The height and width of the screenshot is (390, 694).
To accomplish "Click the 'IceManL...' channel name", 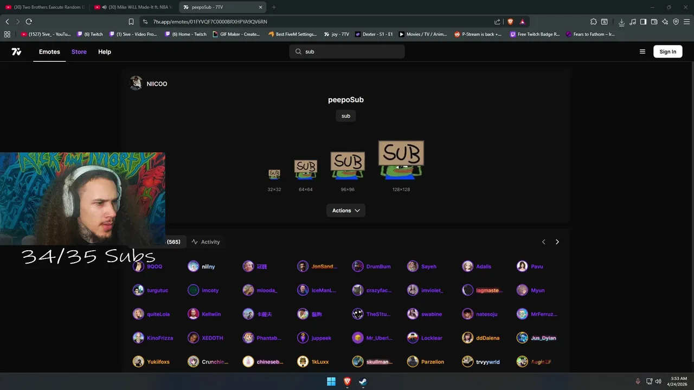I will [x=324, y=290].
